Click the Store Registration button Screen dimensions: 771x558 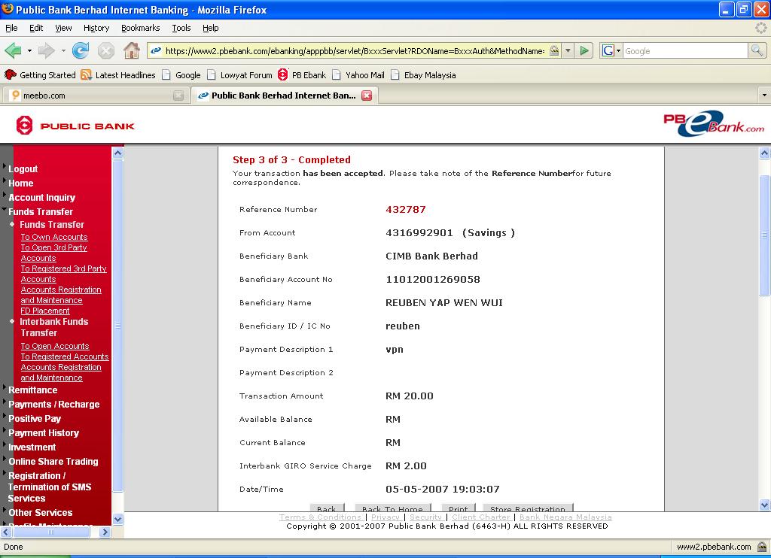coord(528,508)
